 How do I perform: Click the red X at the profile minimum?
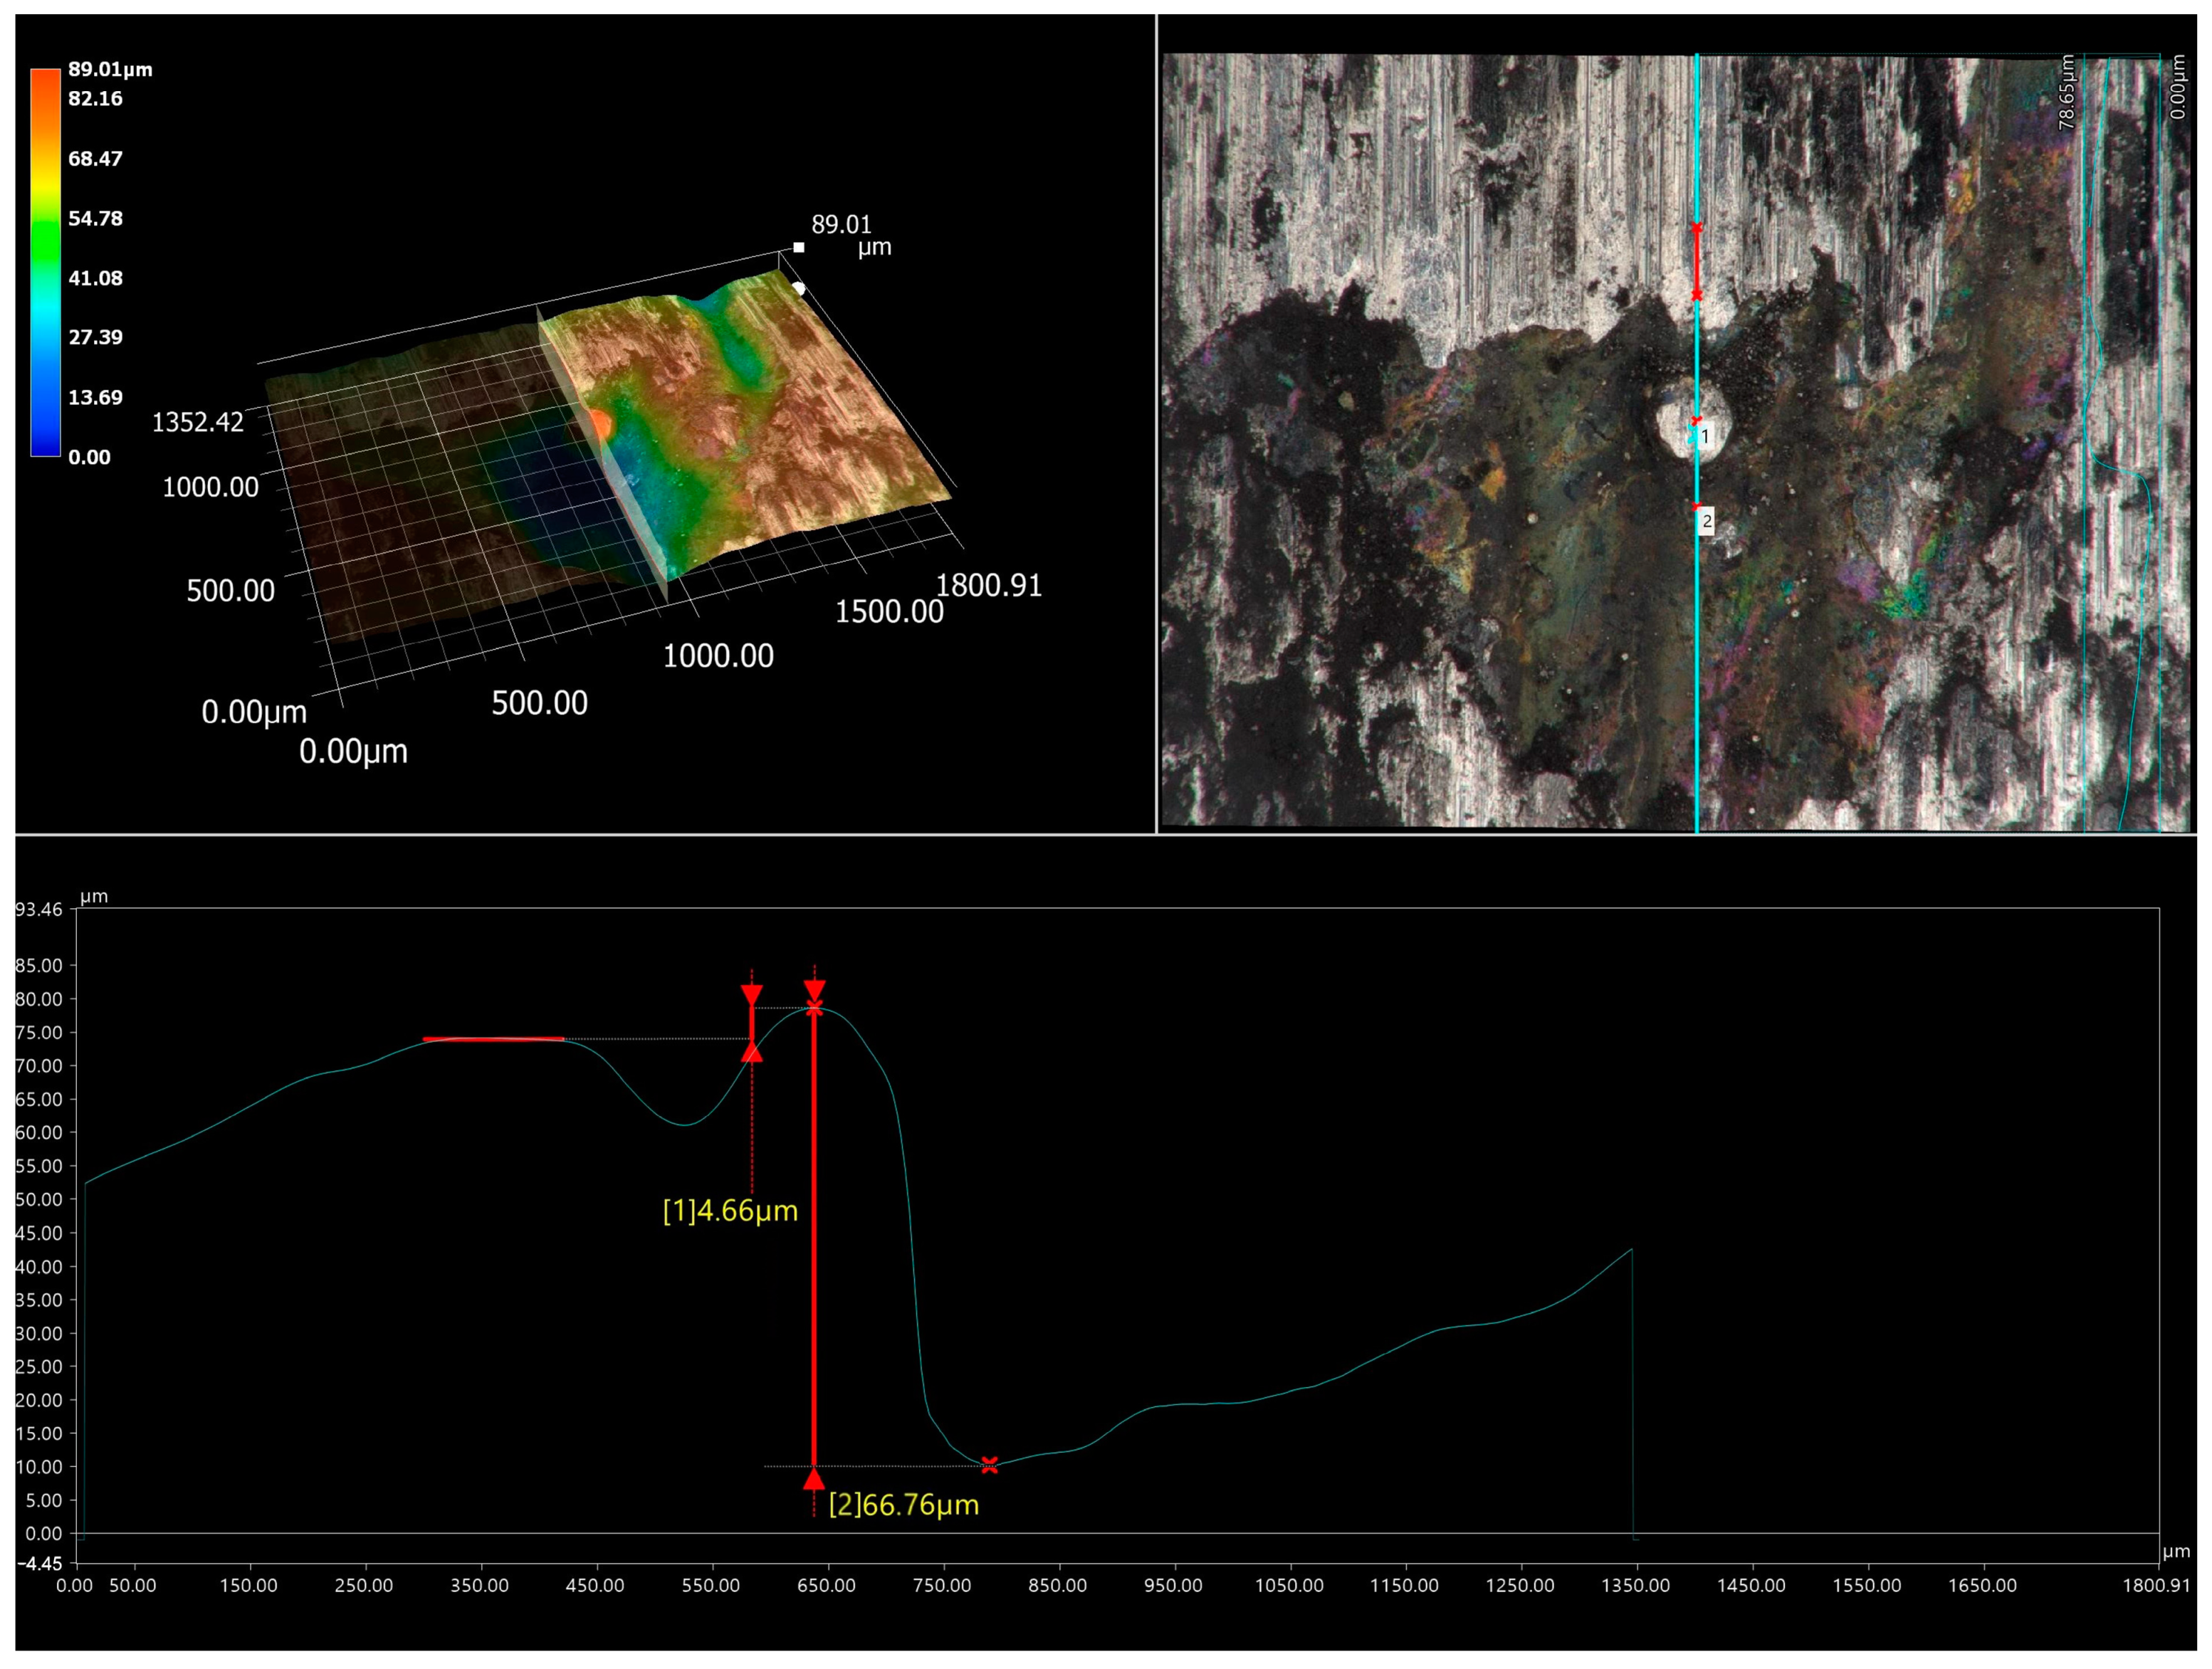[989, 1465]
